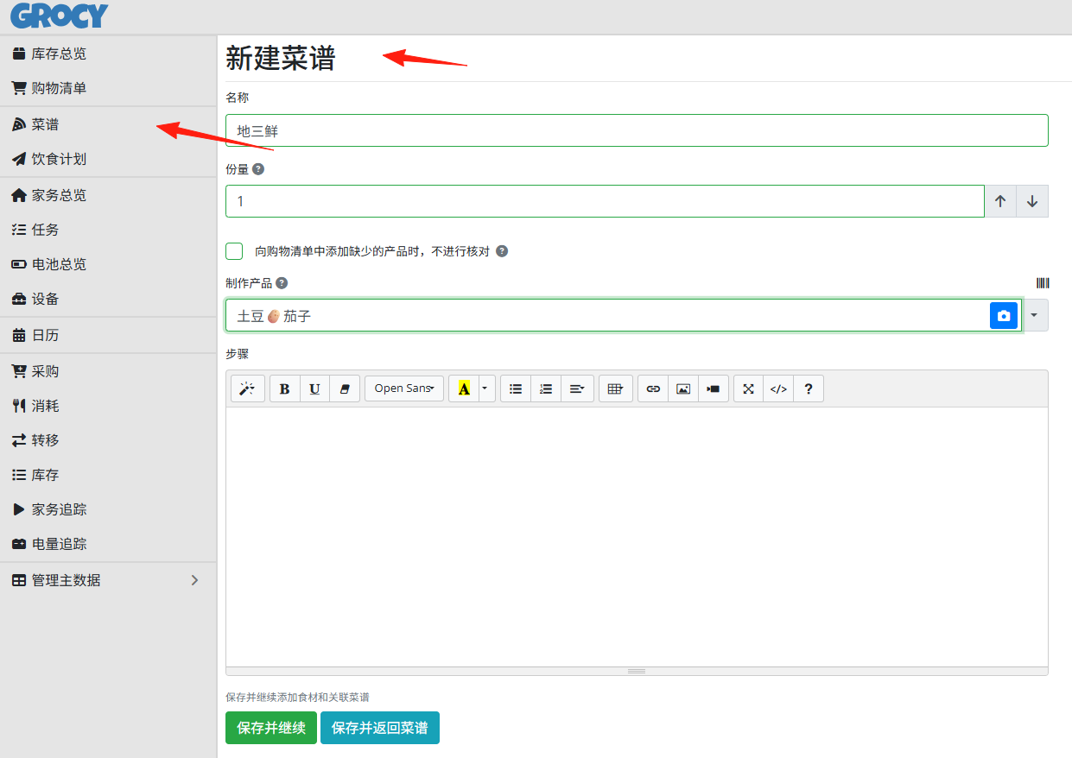
Task: Decrease 份量 with down arrow
Action: coord(1032,201)
